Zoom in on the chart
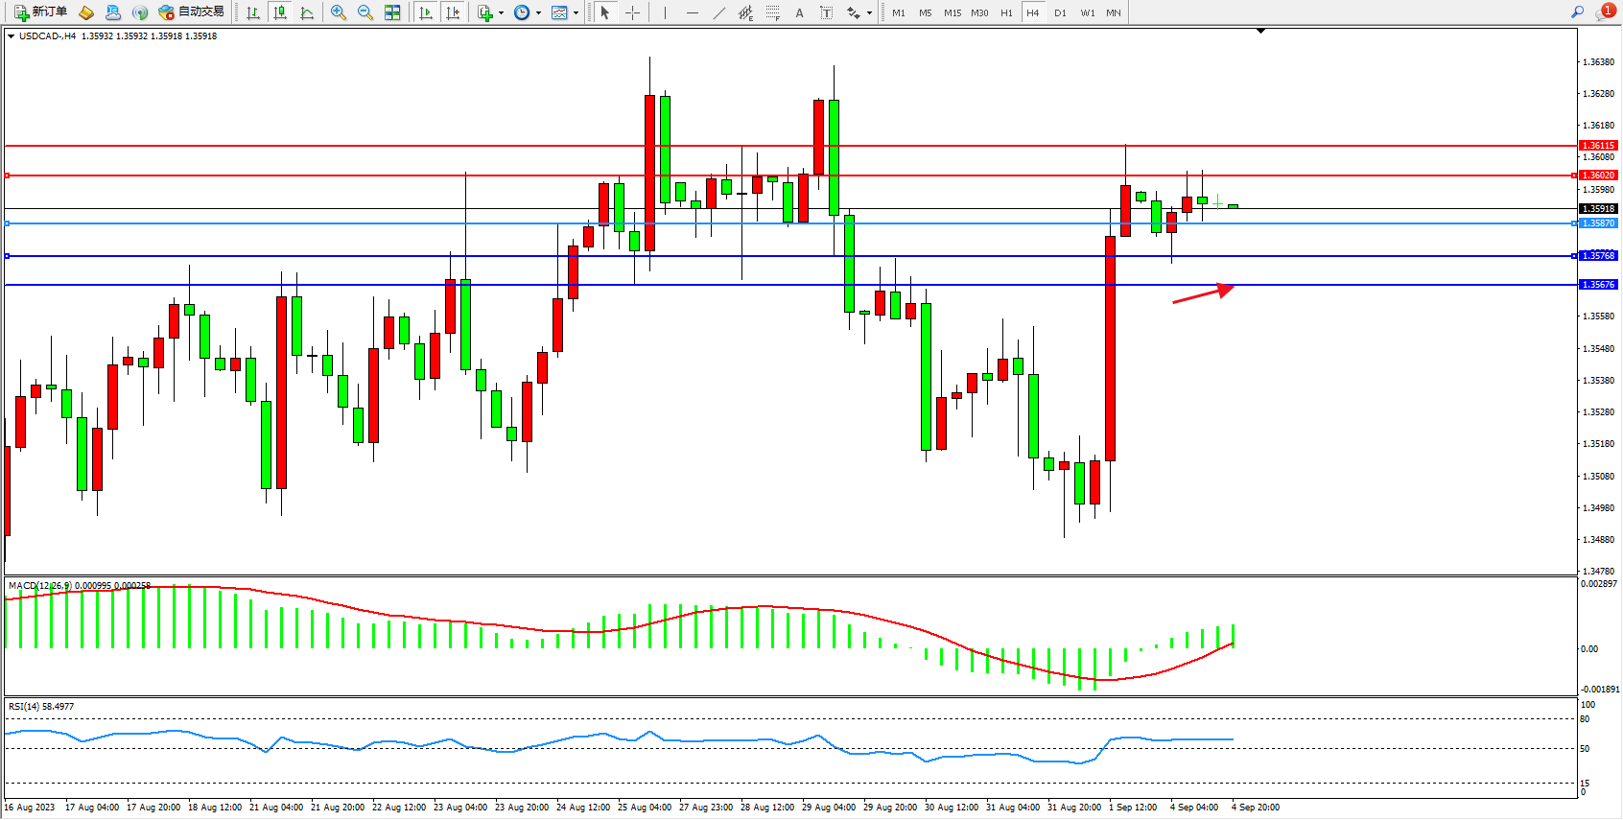Viewport: 1623px width, 820px height. coord(339,12)
